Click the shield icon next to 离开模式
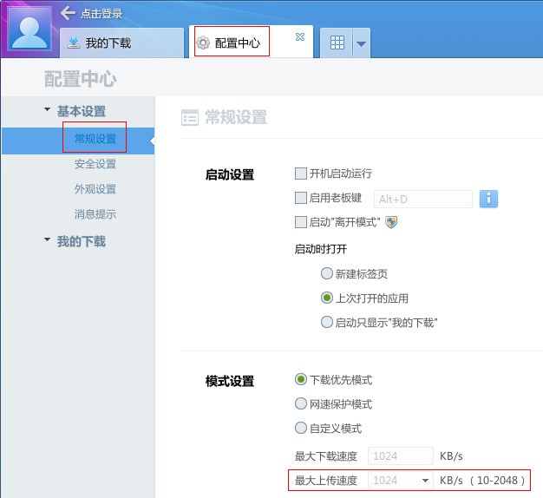The height and width of the screenshot is (498, 543). pyautogui.click(x=391, y=222)
